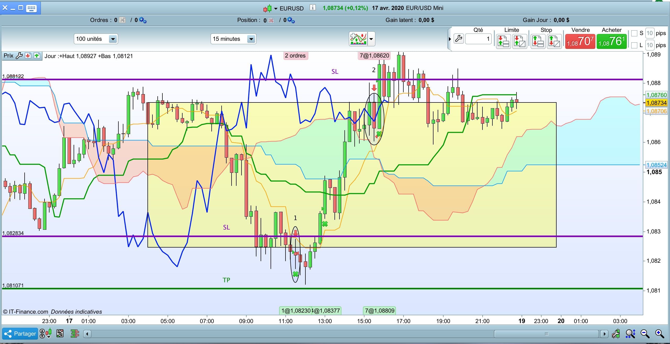Click the first Limite order icon

click(x=503, y=41)
